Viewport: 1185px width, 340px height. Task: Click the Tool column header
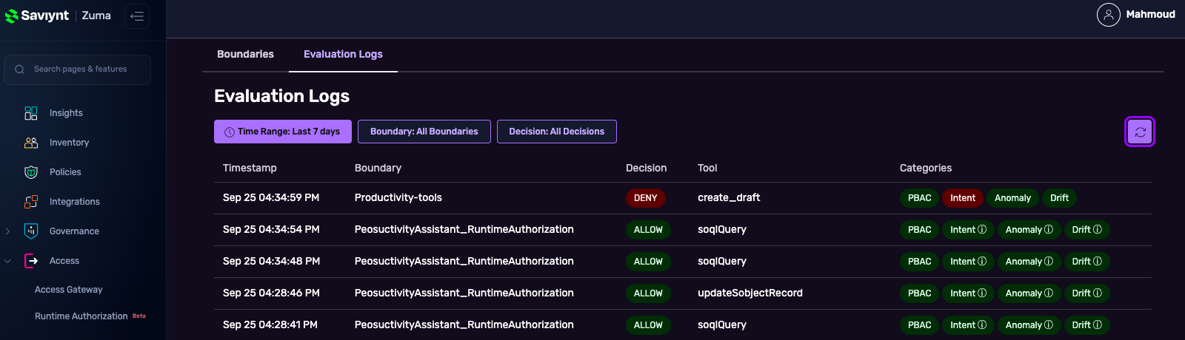coord(707,168)
